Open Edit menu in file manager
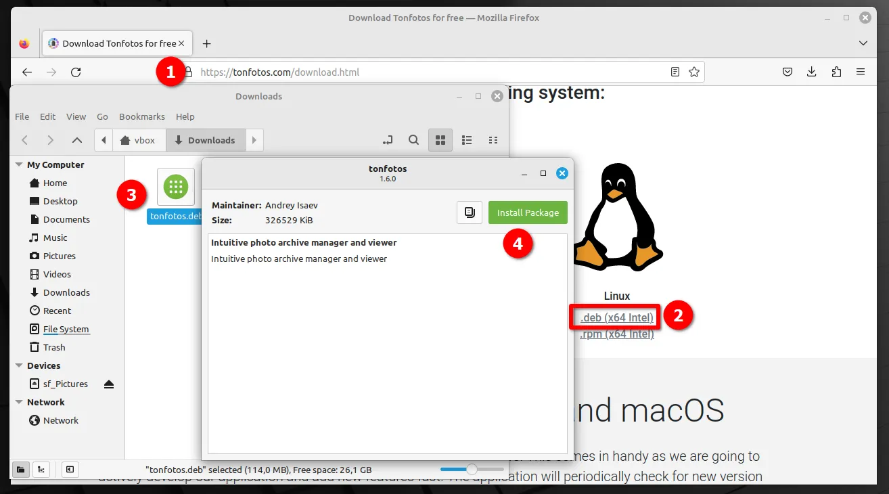 (47, 116)
